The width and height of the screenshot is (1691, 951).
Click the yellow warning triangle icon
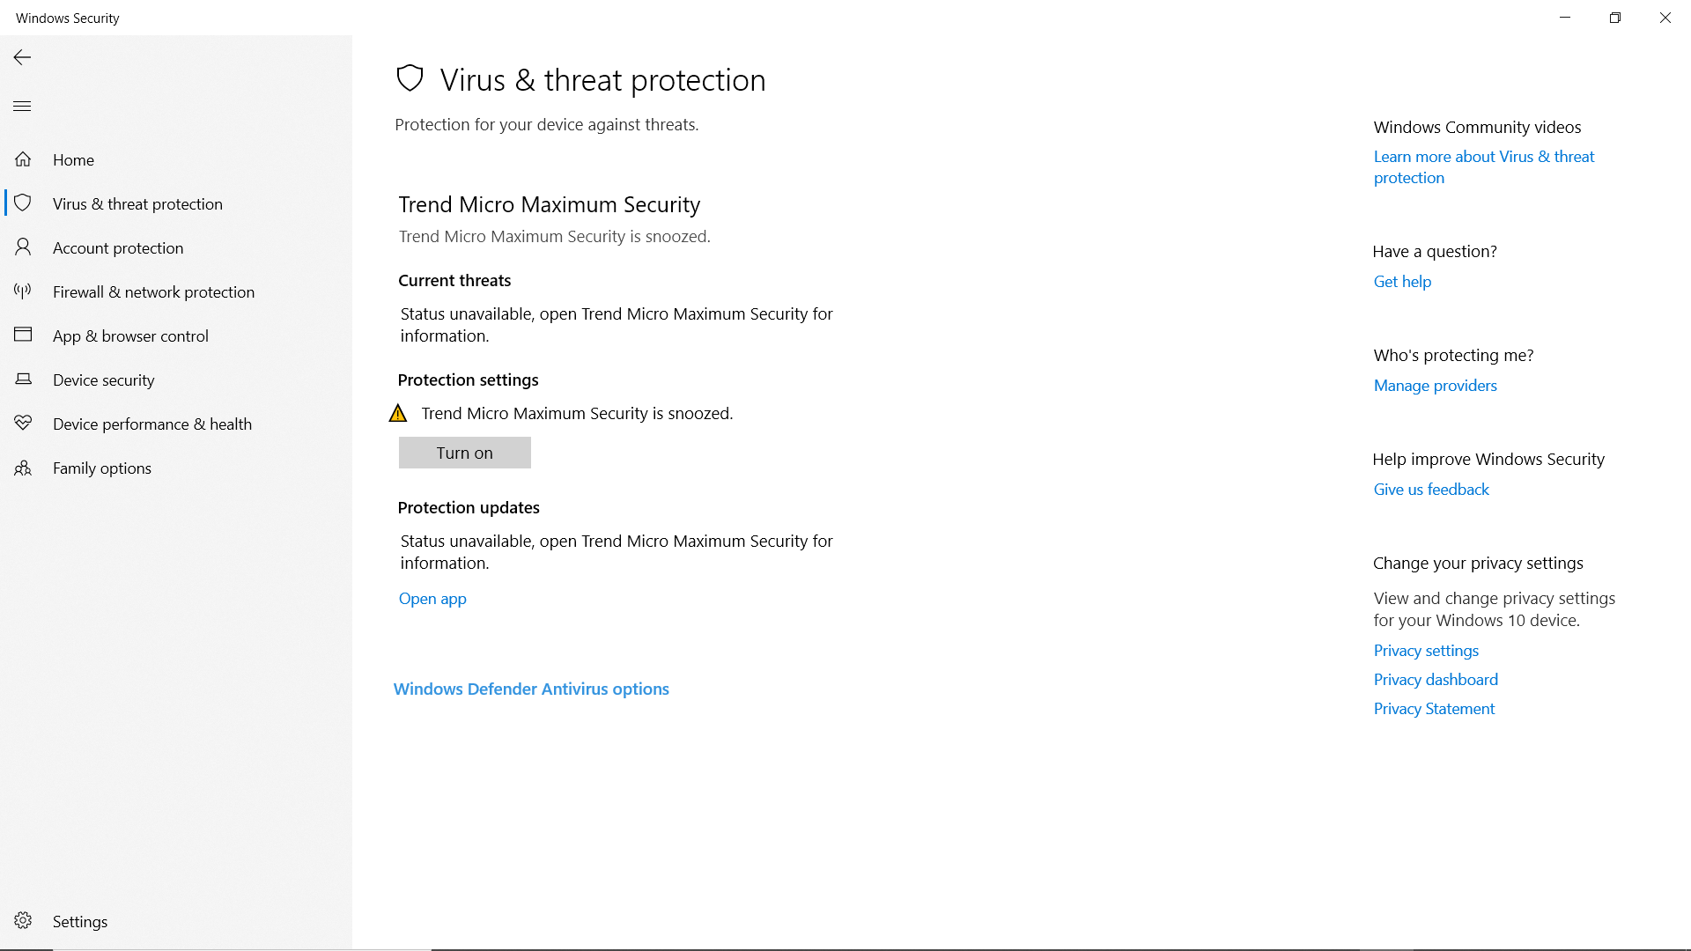398,412
